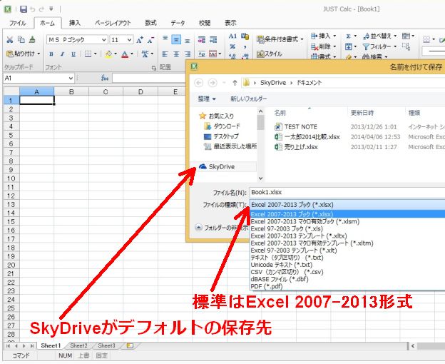Align text to top of cell

pyautogui.click(x=165, y=39)
